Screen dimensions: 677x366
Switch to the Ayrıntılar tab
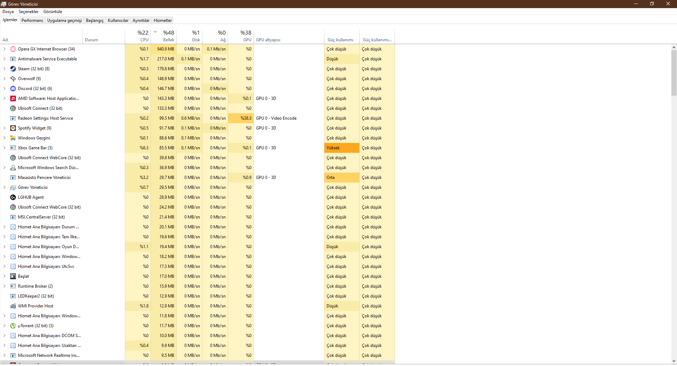pyautogui.click(x=141, y=20)
